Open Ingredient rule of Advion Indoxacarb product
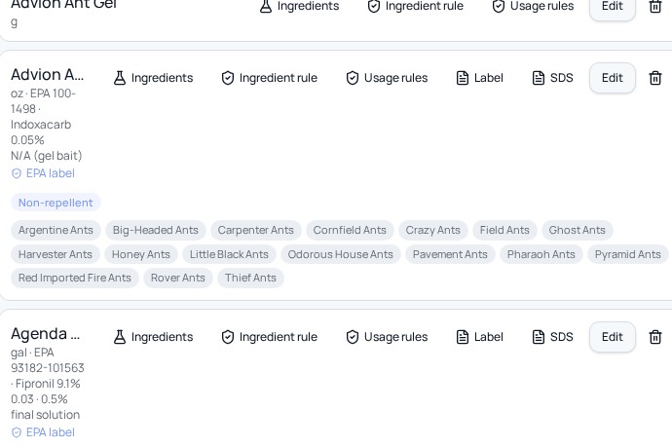The image size is (672, 448). tap(269, 78)
